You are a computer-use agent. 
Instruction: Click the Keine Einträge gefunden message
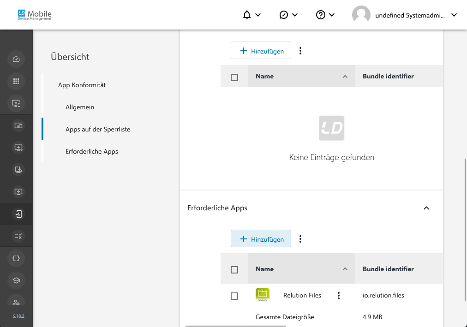(x=331, y=157)
